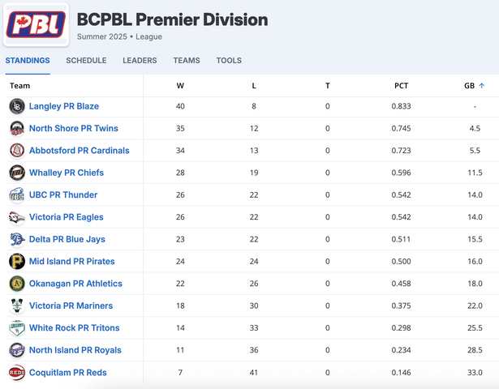Sort standings by W column header
This screenshot has width=499, height=389.
click(180, 86)
